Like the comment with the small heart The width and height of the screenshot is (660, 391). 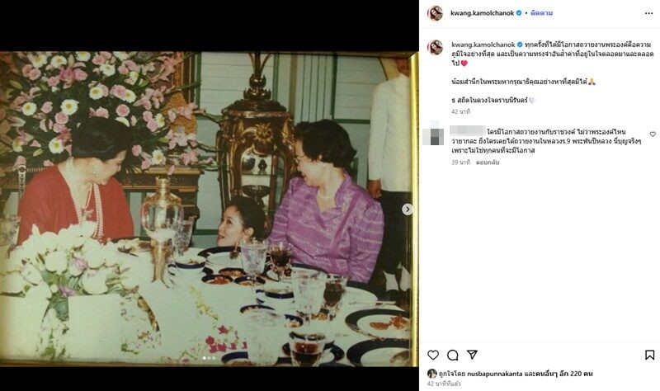point(653,134)
